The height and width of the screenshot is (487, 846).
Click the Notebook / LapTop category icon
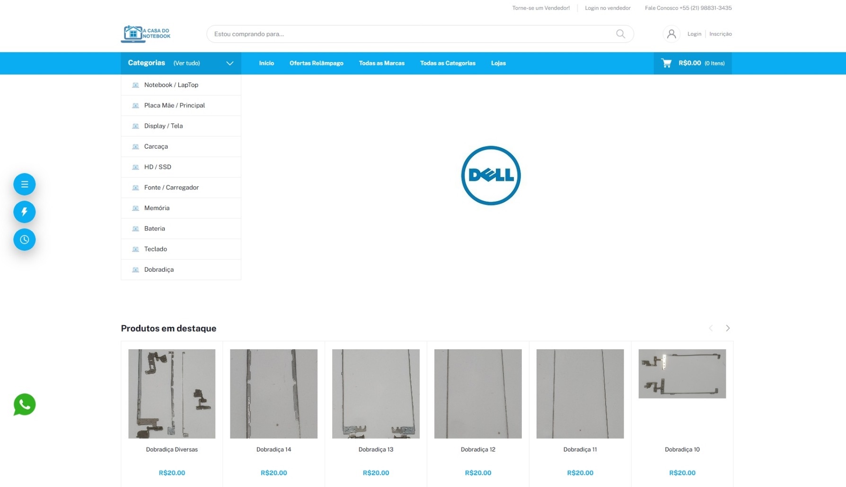tap(135, 85)
